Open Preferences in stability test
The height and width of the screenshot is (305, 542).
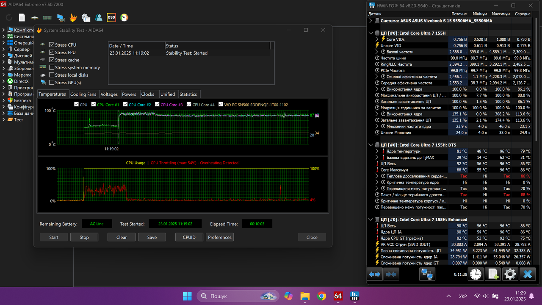coord(220,237)
